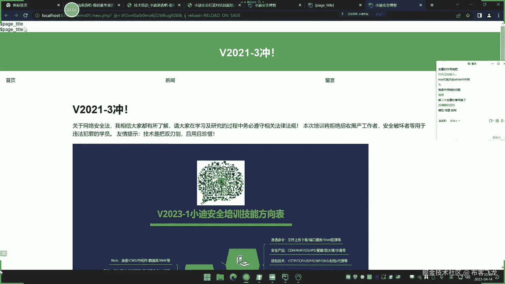Open Chrome's three-dot menu
Viewport: 505px width, 284px height.
point(498,16)
